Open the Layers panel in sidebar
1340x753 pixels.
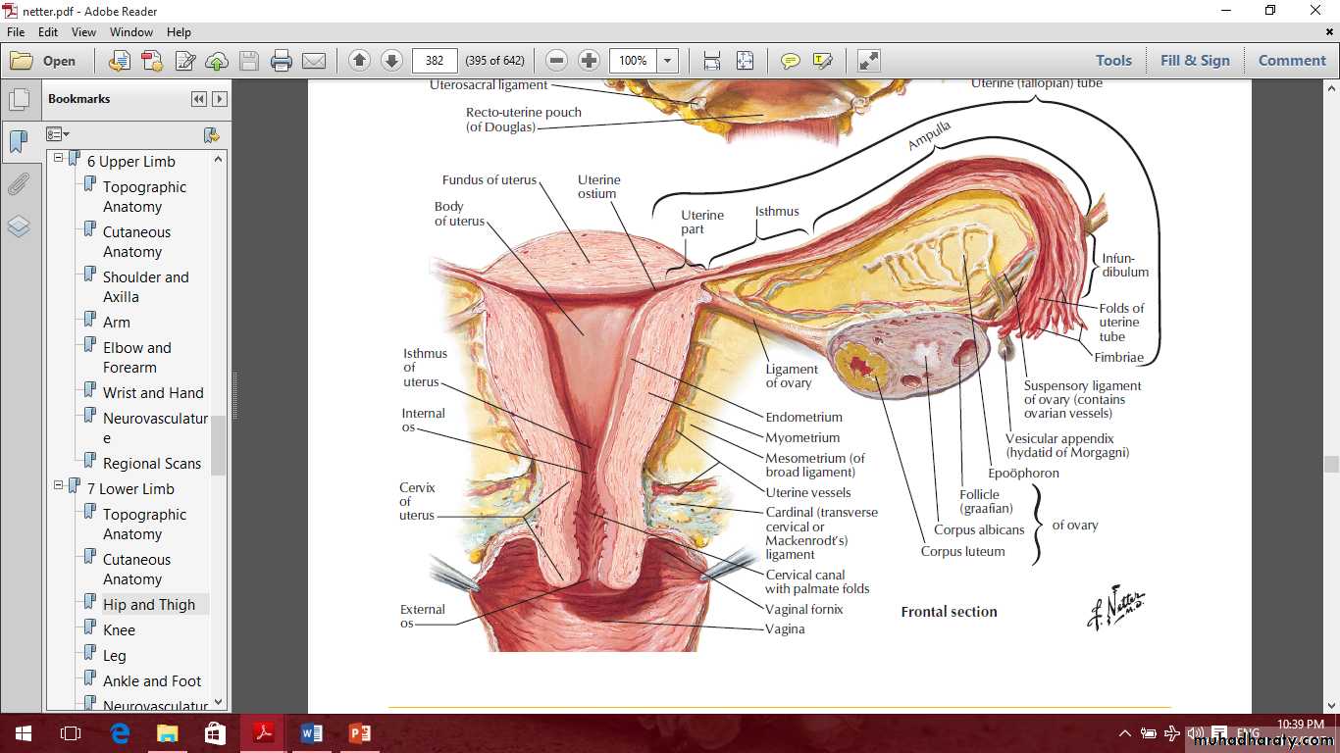click(19, 226)
